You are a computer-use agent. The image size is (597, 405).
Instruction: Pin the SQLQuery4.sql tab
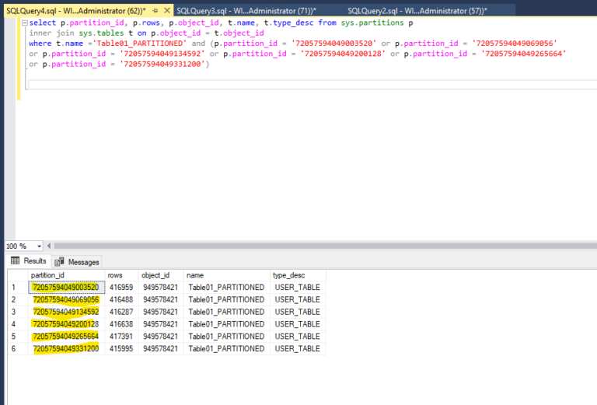point(155,11)
